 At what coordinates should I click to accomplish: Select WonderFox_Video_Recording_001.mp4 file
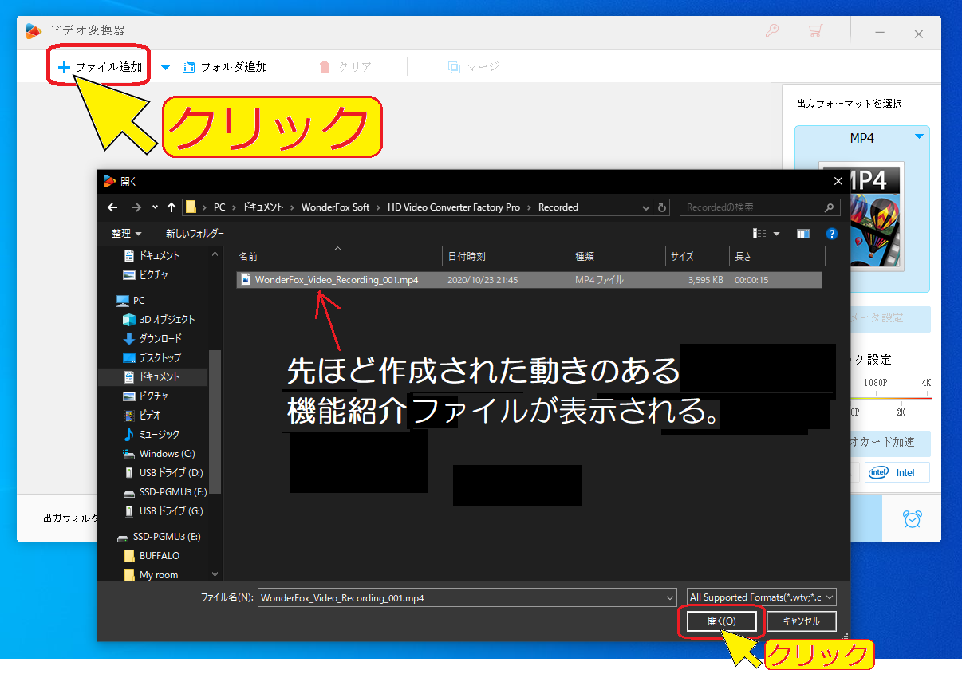[529, 280]
